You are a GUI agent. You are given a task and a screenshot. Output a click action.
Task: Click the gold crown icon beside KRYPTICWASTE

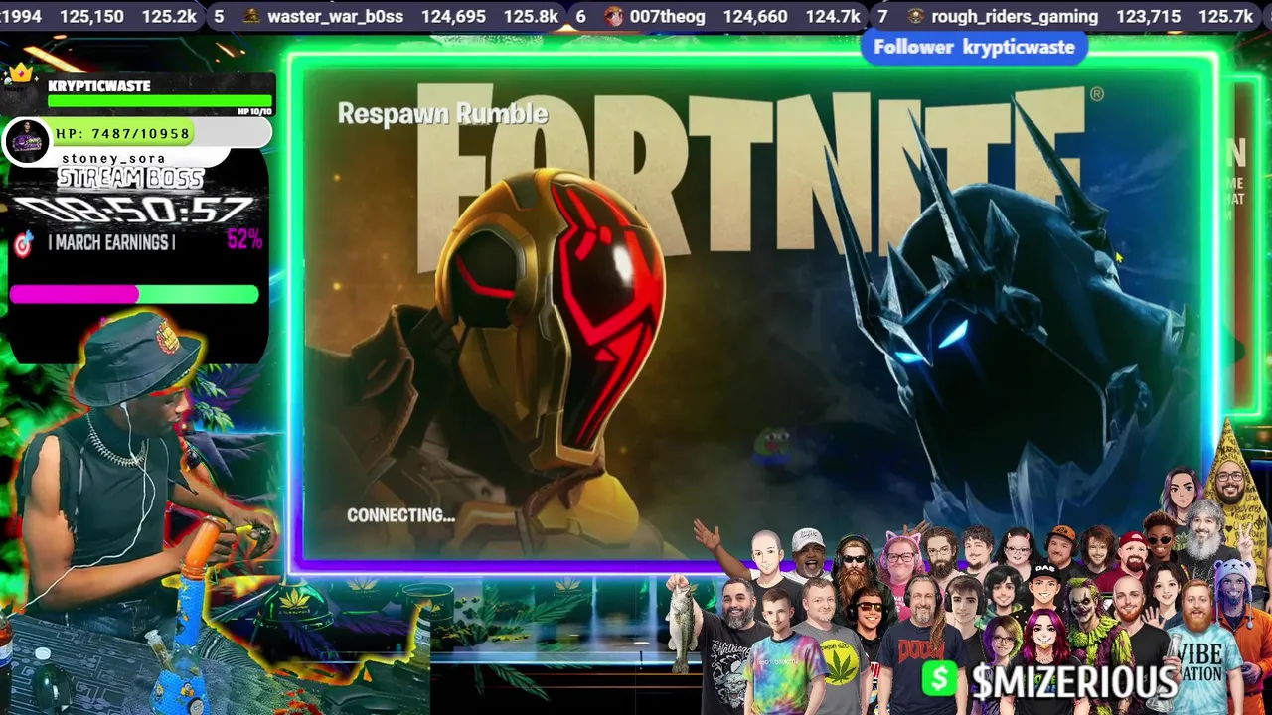pos(21,75)
